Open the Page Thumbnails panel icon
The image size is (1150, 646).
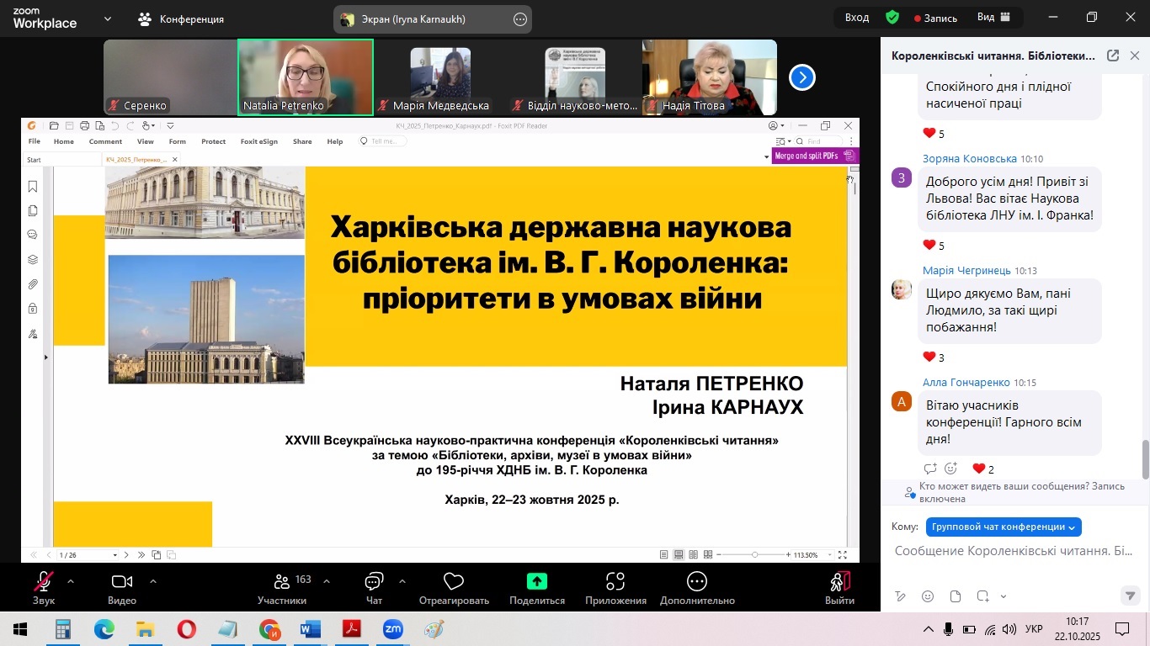pos(32,209)
